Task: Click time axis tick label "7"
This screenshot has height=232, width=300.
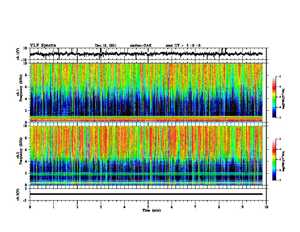Action: click(195, 207)
